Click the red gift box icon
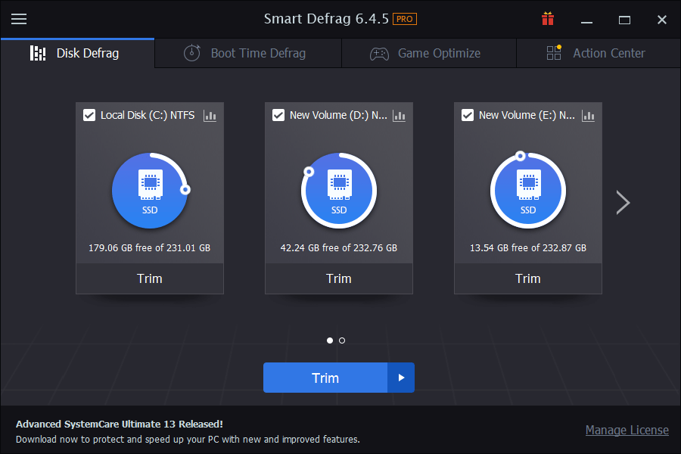This screenshot has height=454, width=681. click(x=548, y=19)
